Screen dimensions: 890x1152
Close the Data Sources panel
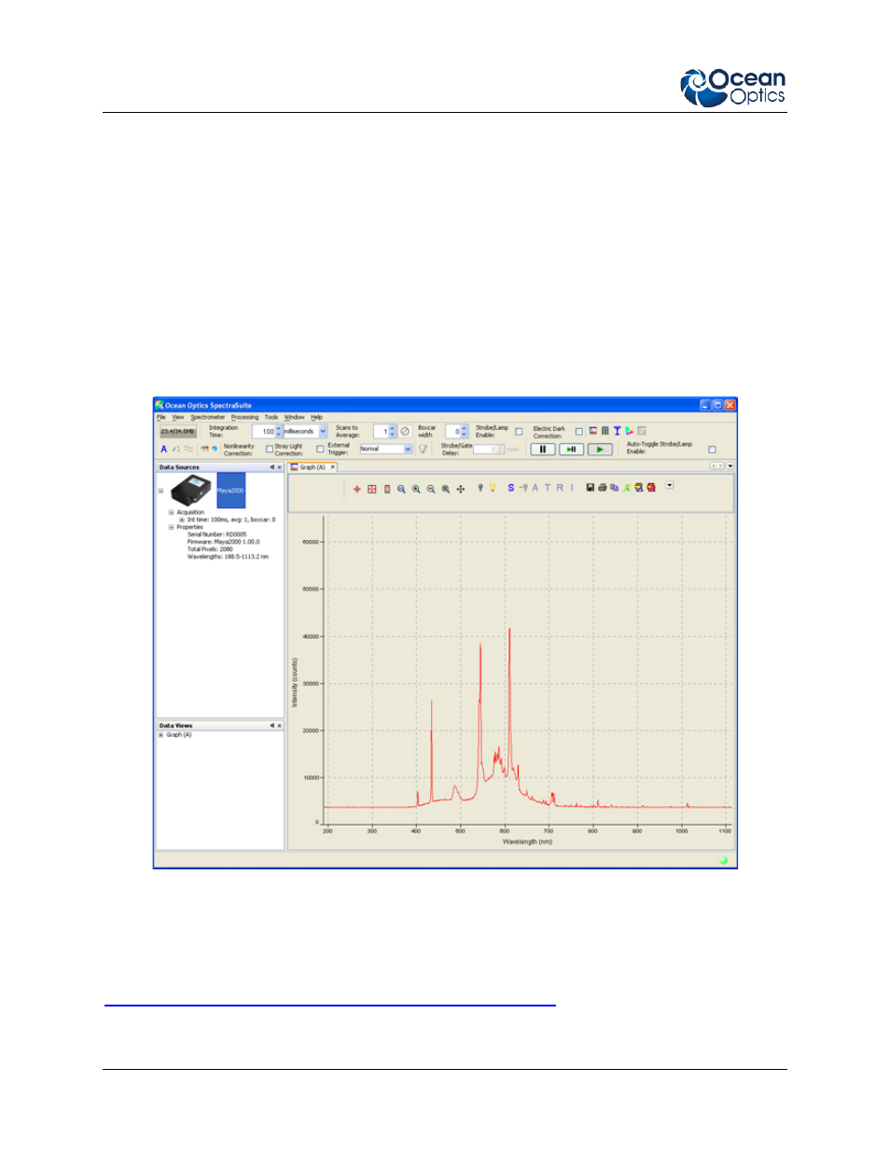[279, 467]
